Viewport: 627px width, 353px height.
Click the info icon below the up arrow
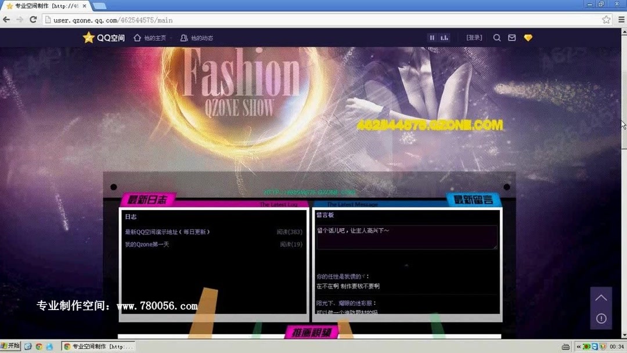pos(601,318)
